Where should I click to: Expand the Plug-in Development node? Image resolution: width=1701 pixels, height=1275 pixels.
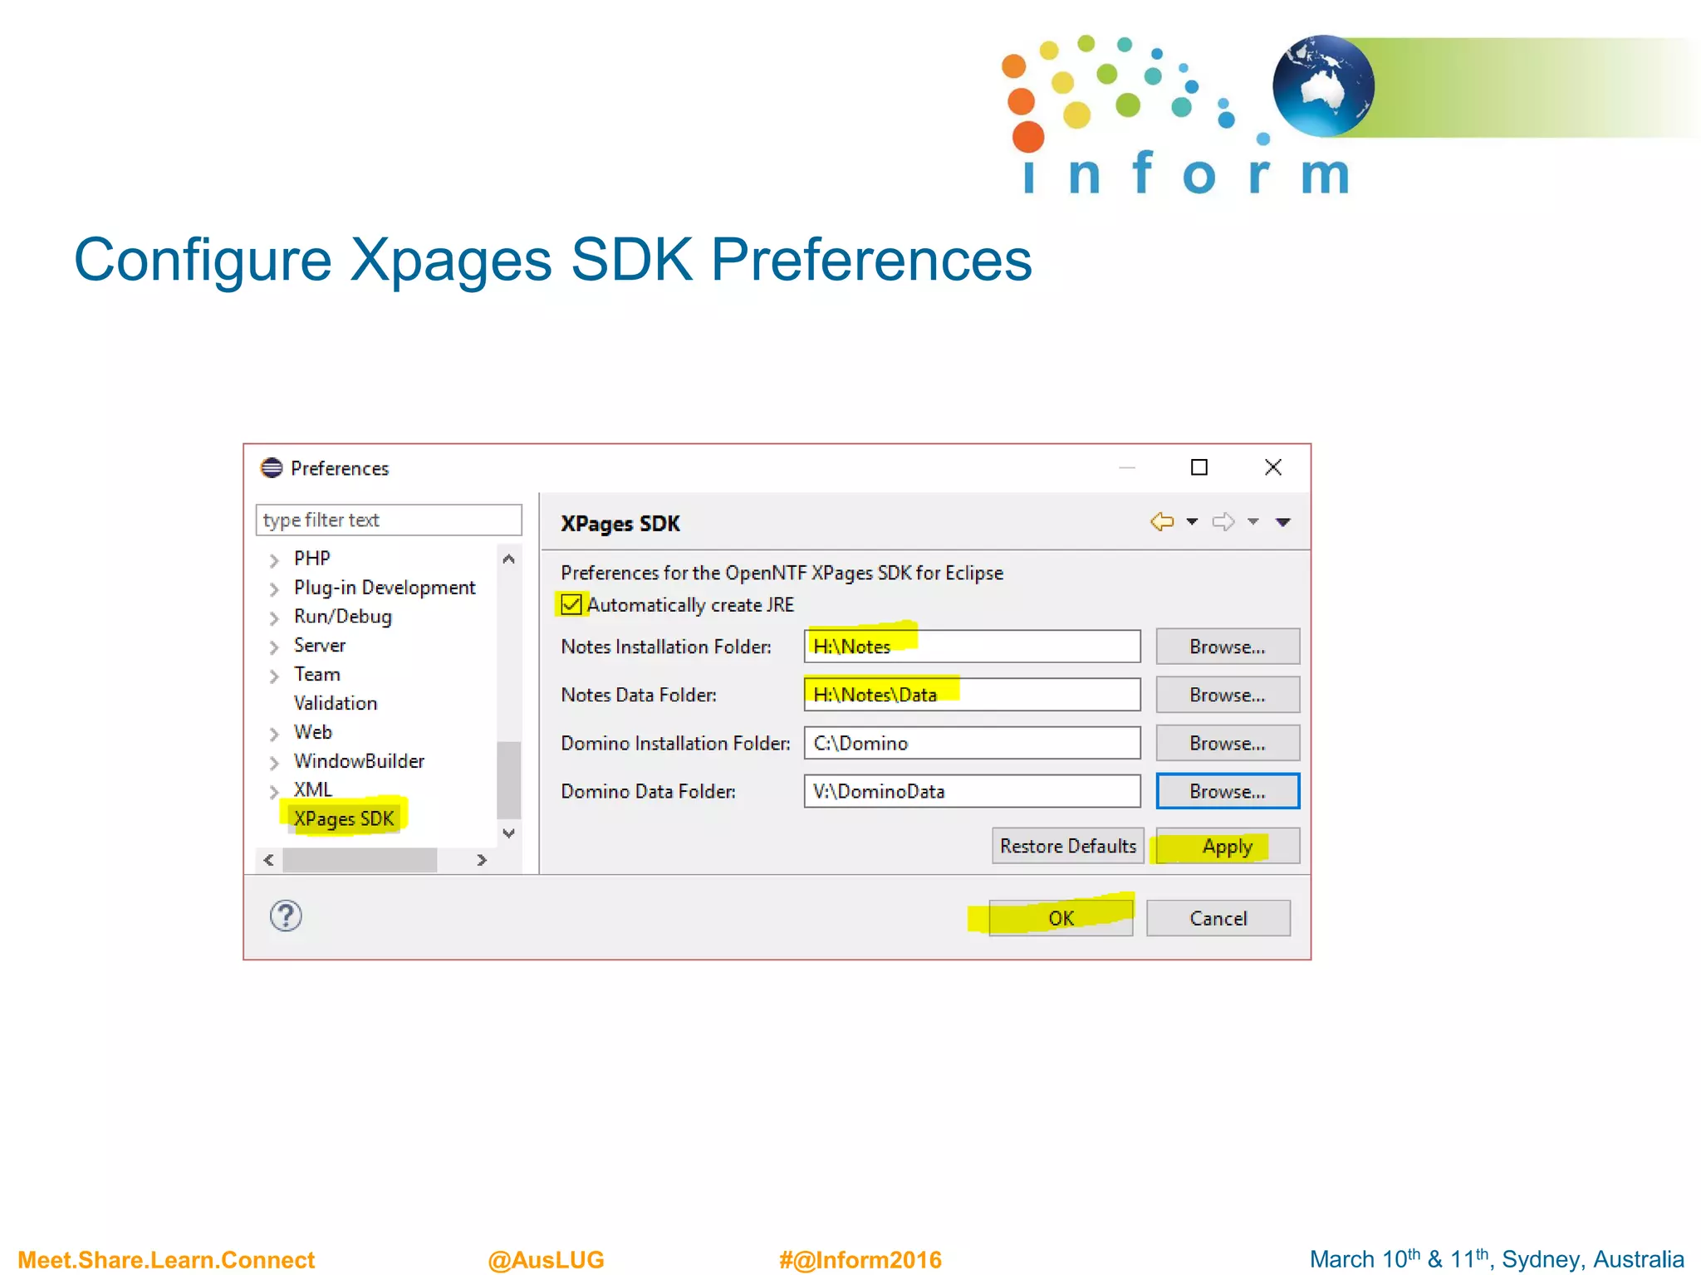(x=274, y=589)
